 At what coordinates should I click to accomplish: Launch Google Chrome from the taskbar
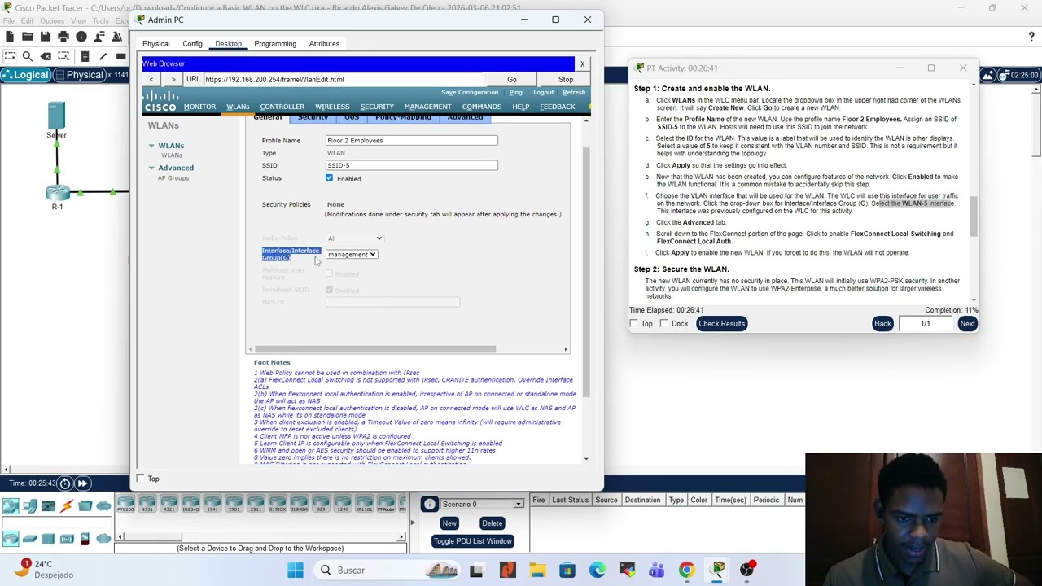[687, 570]
